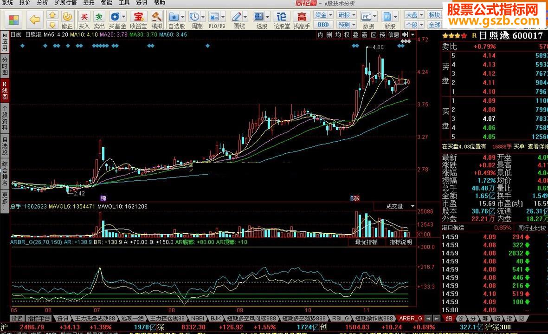This screenshot has height=334, width=548.
Task: Expand the 周期 period dropdown arrow
Action: click(x=203, y=16)
